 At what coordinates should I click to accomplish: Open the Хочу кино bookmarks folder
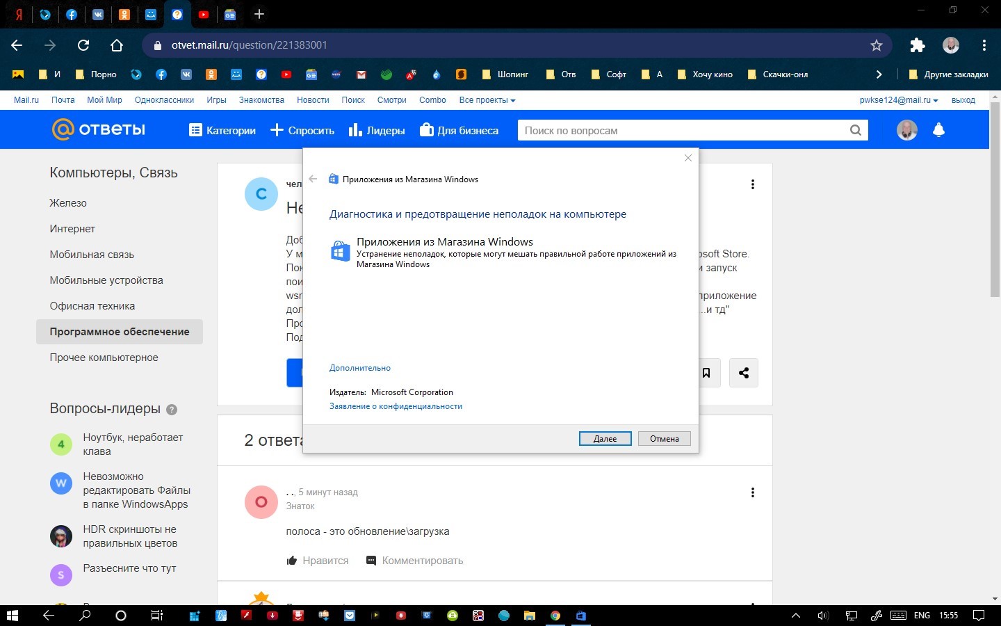click(704, 74)
